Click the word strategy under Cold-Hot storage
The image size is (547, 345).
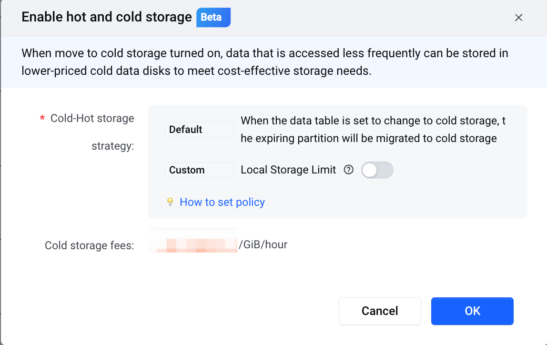[112, 146]
